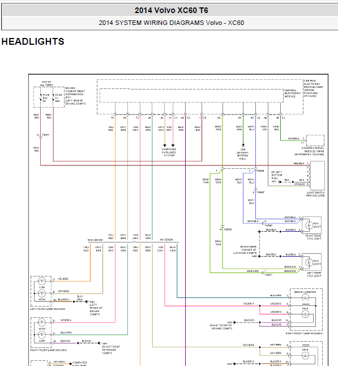
Task: Select 'RED/BLK 1' label at Light Switch Module
Action: [x=301, y=163]
